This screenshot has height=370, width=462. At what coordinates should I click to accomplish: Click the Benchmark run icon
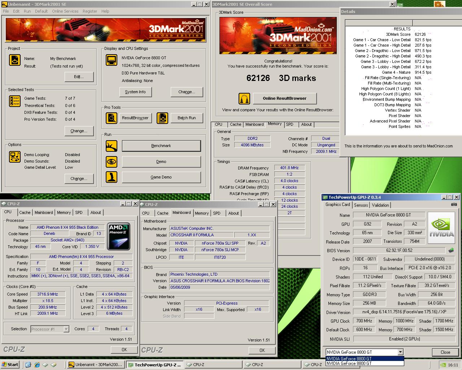pos(111,146)
